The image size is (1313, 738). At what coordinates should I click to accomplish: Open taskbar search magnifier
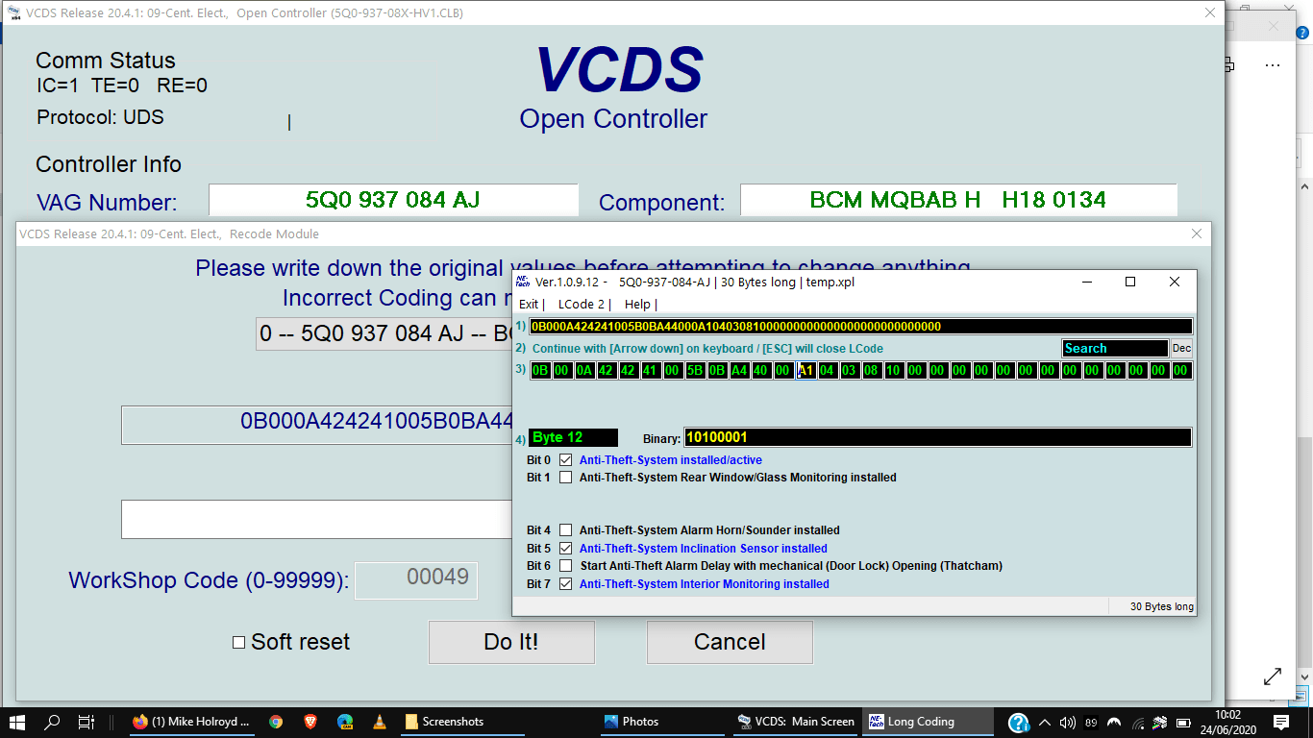tap(53, 722)
